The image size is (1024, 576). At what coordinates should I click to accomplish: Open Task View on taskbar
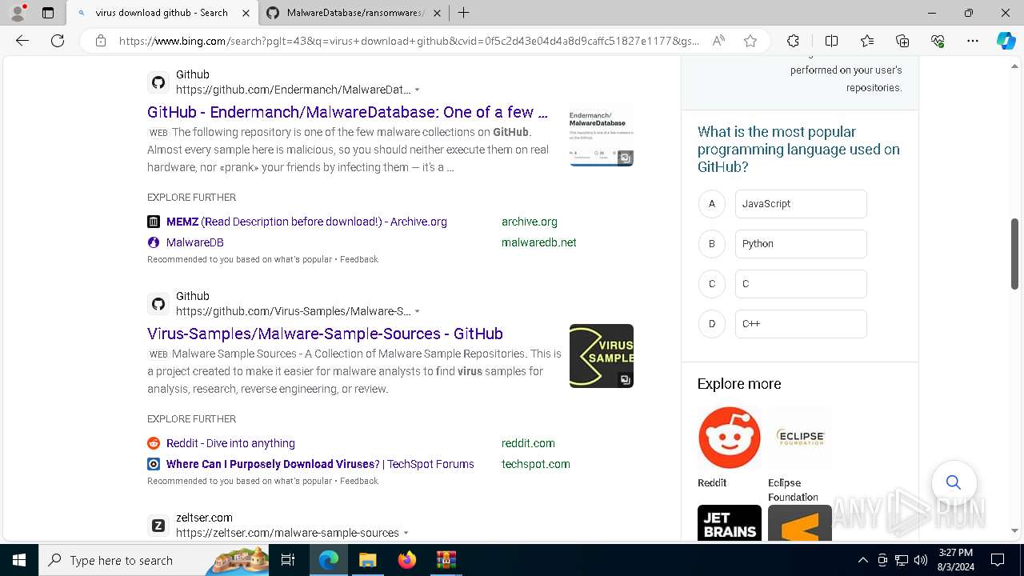[289, 560]
